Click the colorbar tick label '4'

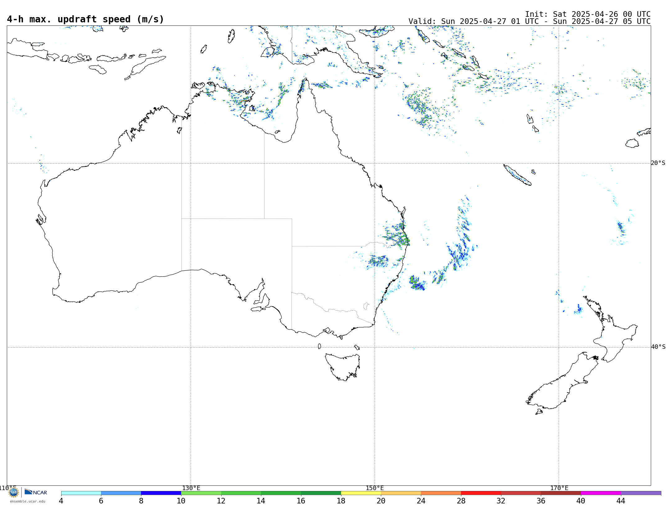[61, 501]
